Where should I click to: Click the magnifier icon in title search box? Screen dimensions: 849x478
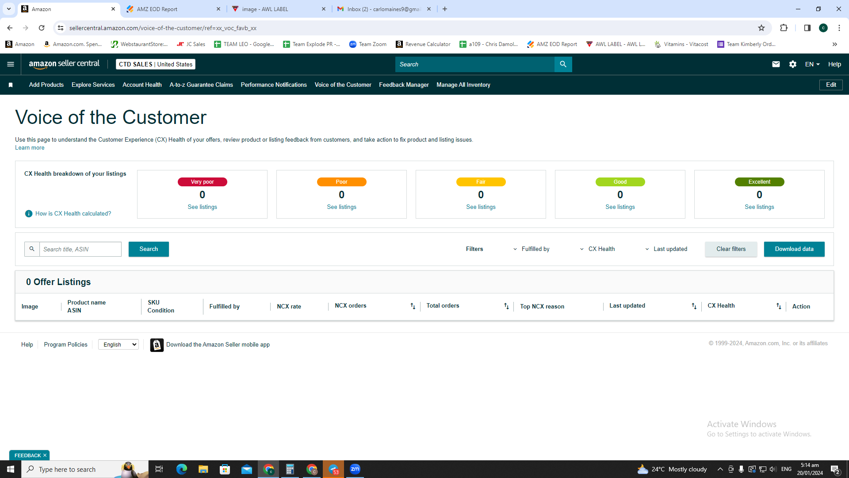[x=32, y=249]
